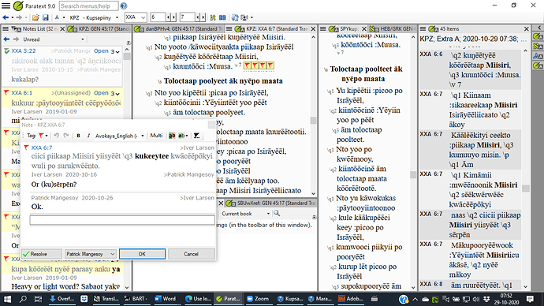Click the Multi button in note toolbar

pyautogui.click(x=156, y=136)
